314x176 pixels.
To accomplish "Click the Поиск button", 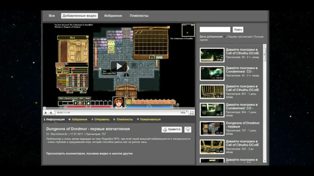I will [238, 29].
